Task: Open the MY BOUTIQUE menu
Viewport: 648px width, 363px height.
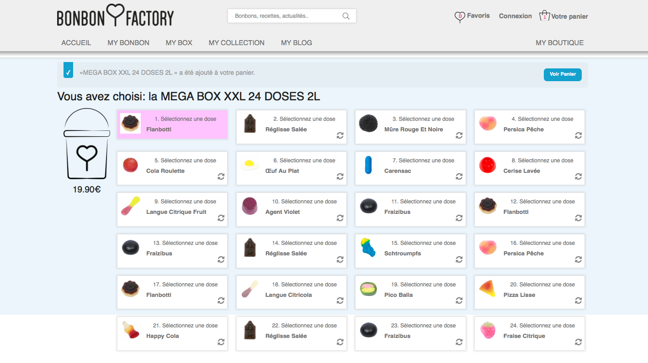Action: [559, 43]
